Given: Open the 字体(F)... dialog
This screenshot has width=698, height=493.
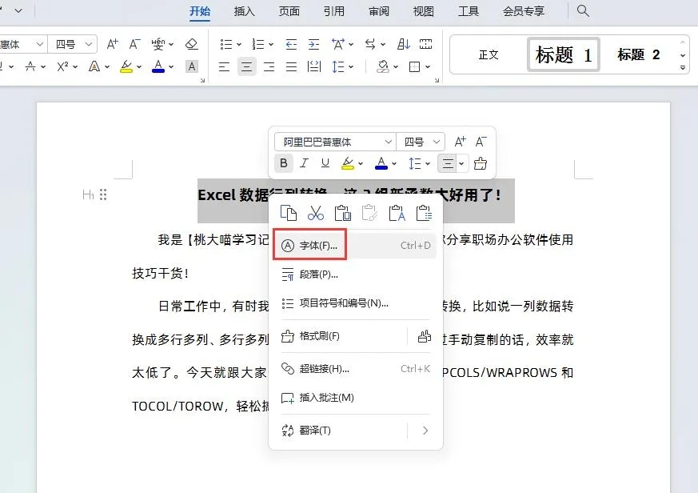Looking at the screenshot, I should (355, 245).
